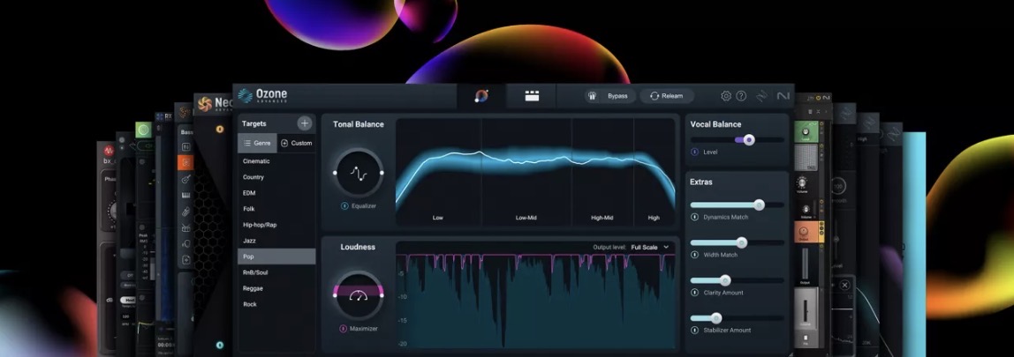1014x357 pixels.
Task: Toggle the Maximizer power button
Action: click(x=344, y=329)
